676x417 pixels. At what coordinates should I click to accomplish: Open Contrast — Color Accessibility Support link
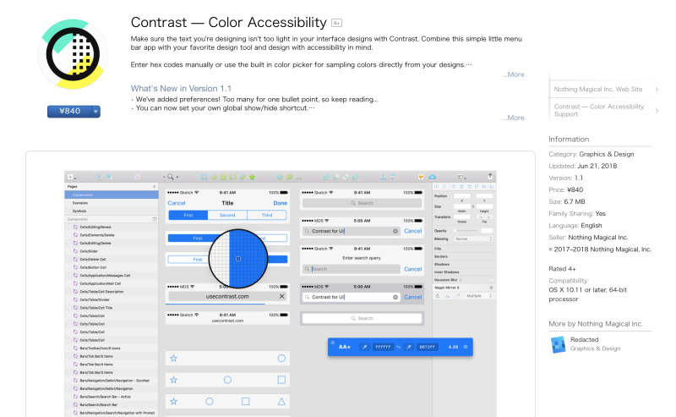[599, 110]
